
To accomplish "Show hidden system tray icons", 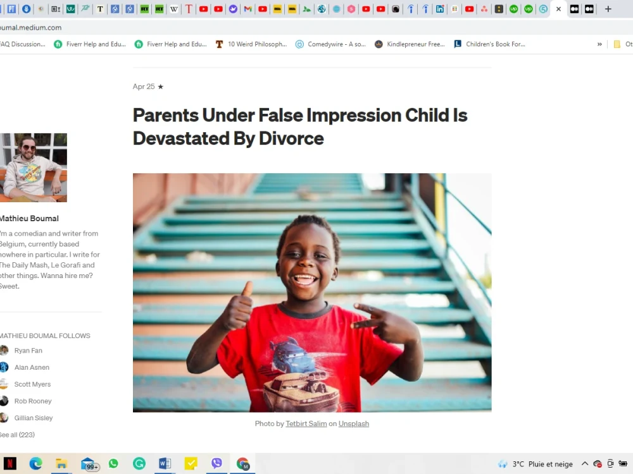I will click(584, 464).
